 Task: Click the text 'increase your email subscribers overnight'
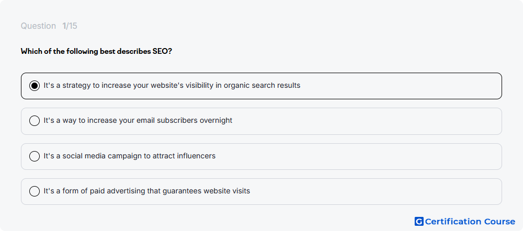click(x=160, y=120)
